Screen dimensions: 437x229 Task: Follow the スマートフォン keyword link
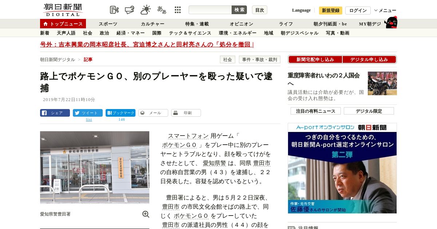point(188,136)
